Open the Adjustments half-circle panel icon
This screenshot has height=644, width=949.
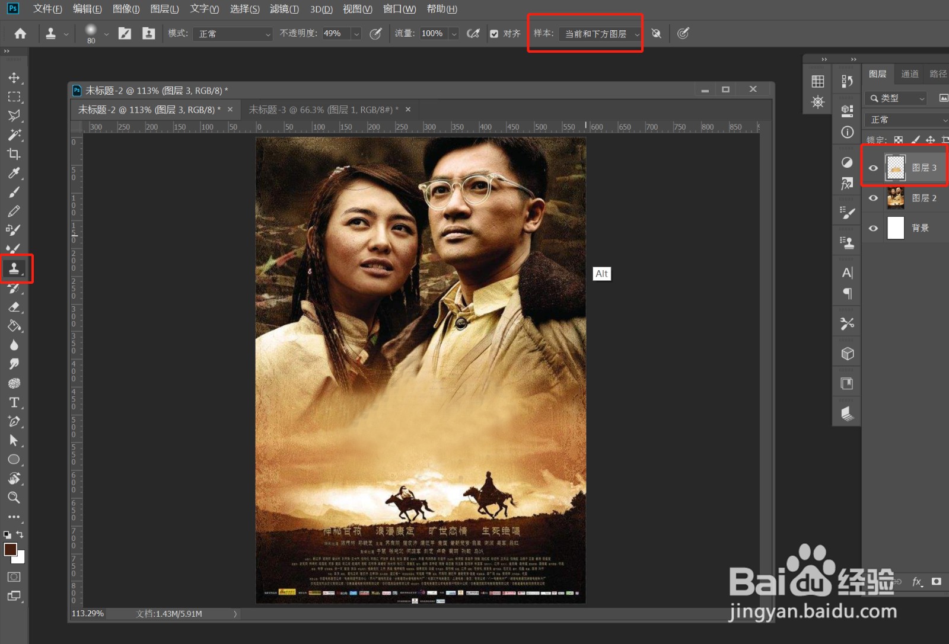[848, 162]
